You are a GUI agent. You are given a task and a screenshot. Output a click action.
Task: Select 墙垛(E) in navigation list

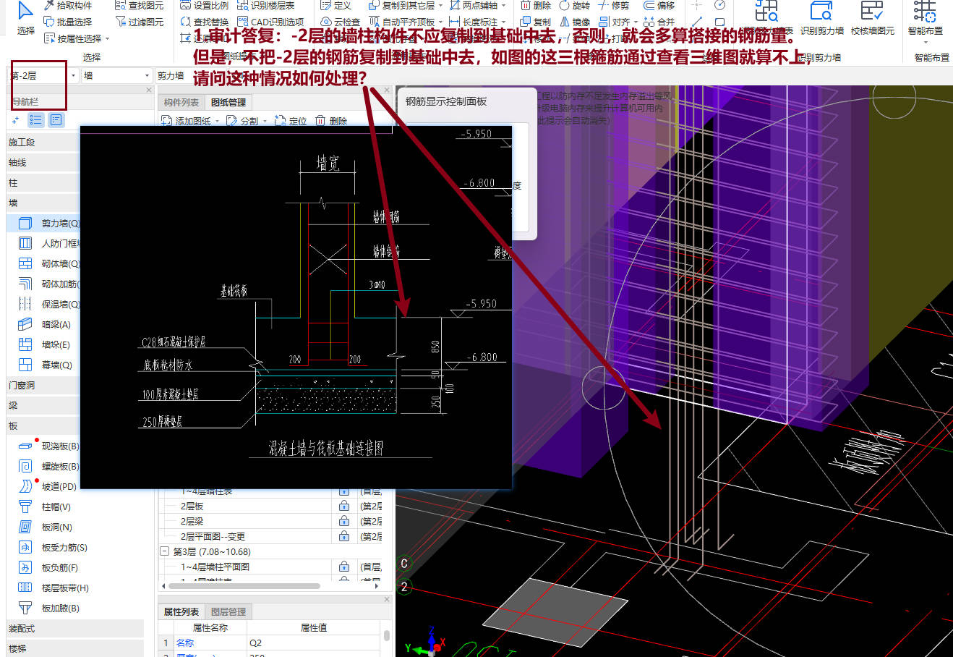point(45,344)
